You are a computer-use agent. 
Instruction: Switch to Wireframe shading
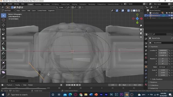132,11
